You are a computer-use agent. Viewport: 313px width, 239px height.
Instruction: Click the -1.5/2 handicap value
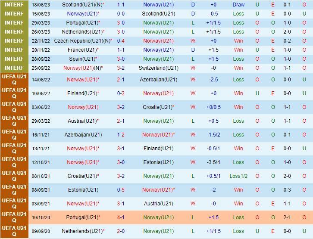point(213,135)
